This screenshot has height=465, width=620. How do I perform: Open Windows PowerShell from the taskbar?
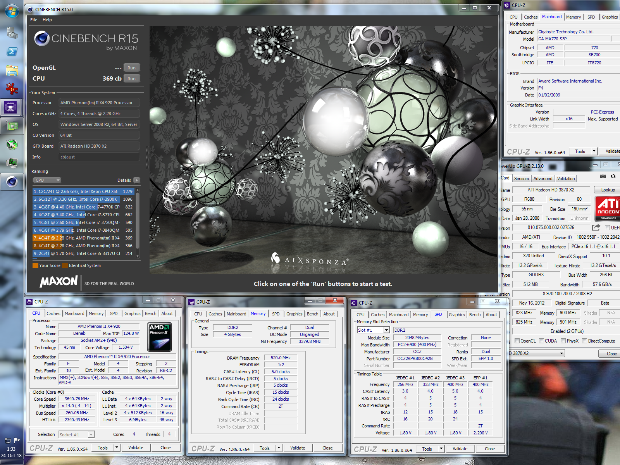pos(12,52)
